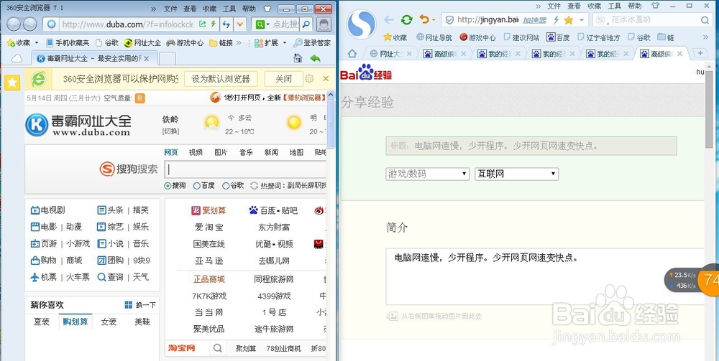Click the home icon in 360 tab bar

pos(298,58)
